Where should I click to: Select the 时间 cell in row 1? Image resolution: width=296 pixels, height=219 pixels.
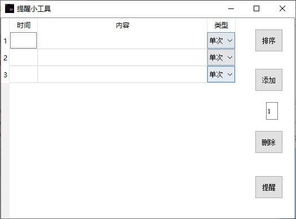click(23, 41)
